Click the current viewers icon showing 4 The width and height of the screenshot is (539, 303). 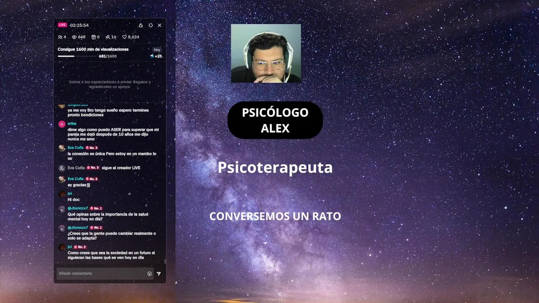60,37
